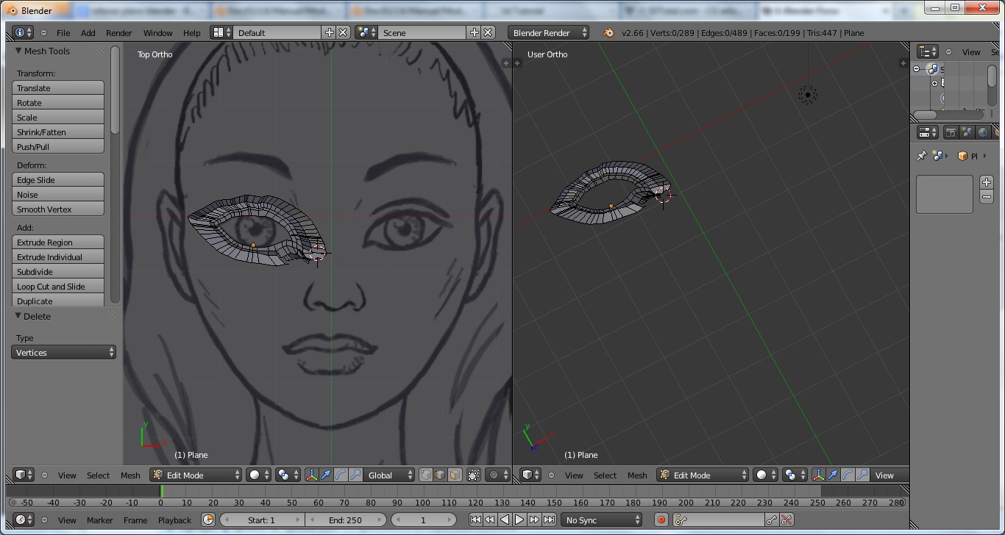The height and width of the screenshot is (535, 1005).
Task: Open the Render menu
Action: (x=118, y=33)
